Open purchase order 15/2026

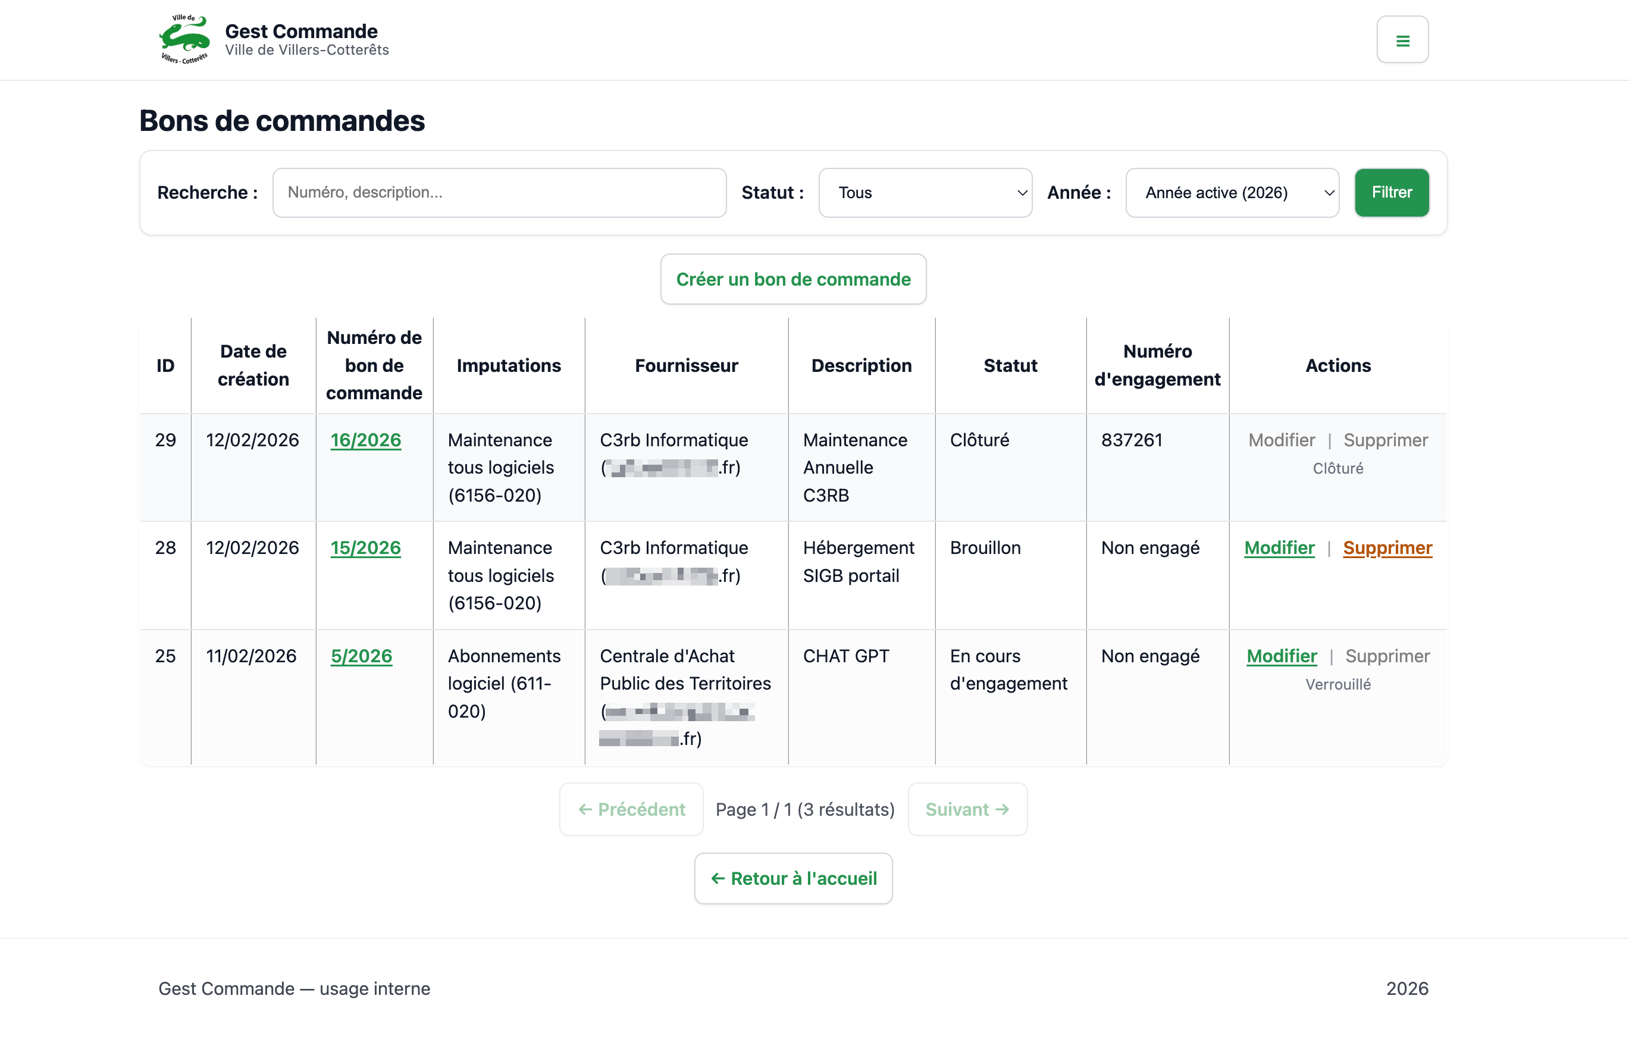coord(365,548)
